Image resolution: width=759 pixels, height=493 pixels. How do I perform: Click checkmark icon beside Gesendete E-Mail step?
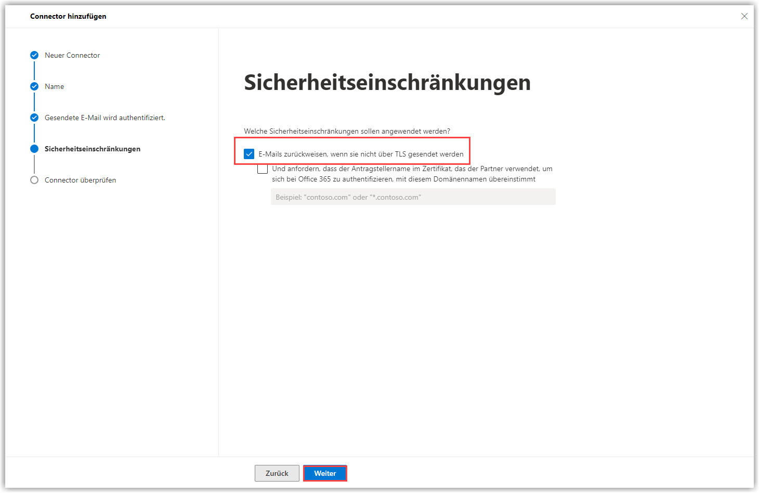34,118
